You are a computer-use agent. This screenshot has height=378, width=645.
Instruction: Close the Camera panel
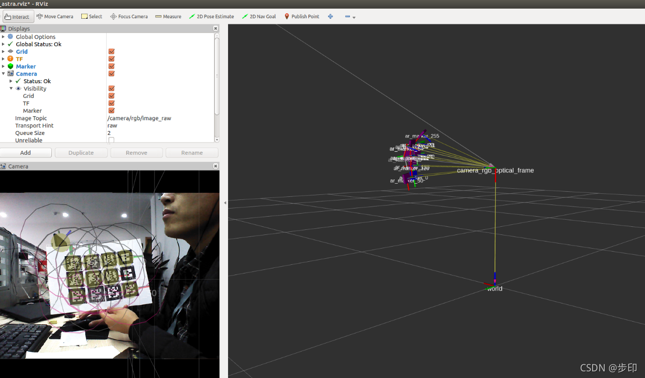(215, 166)
